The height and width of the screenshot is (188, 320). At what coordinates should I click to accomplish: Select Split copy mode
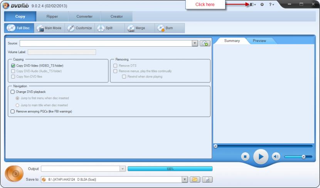[x=109, y=28]
